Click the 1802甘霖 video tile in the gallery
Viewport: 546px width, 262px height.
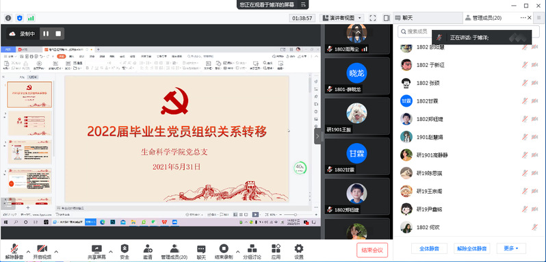(x=357, y=156)
